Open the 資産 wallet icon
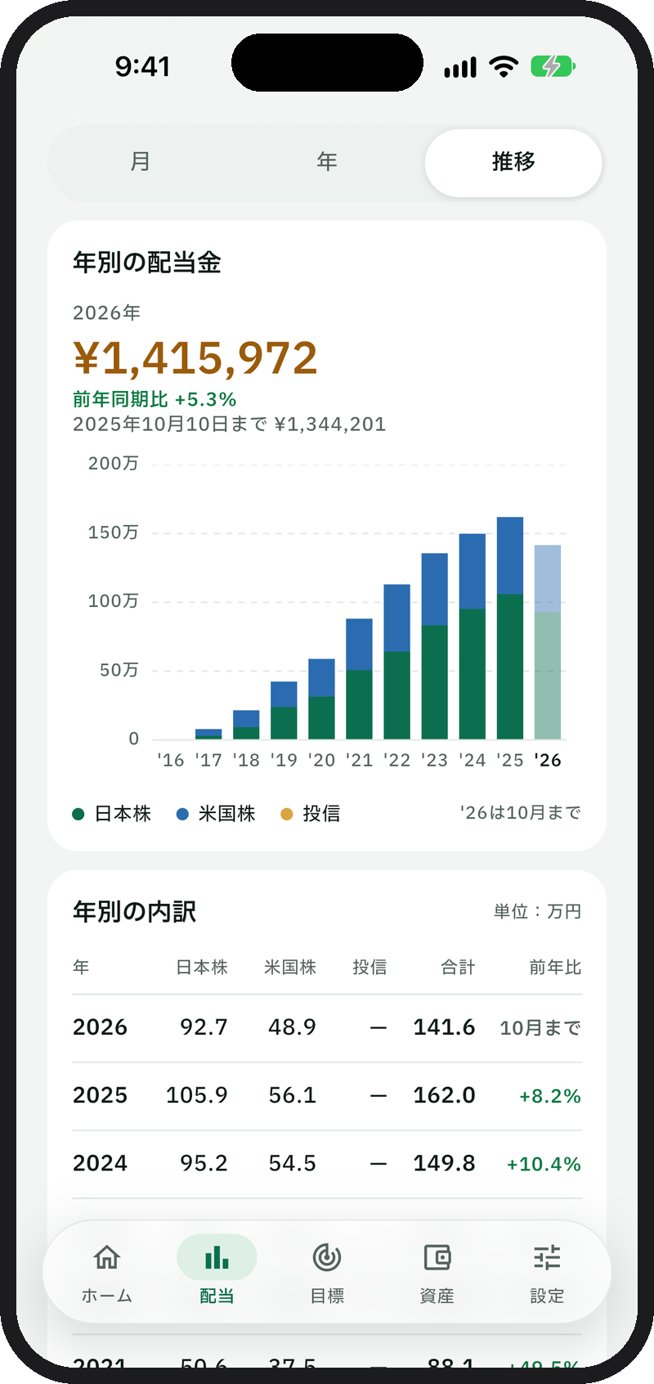The width and height of the screenshot is (654, 1384). 437,1257
